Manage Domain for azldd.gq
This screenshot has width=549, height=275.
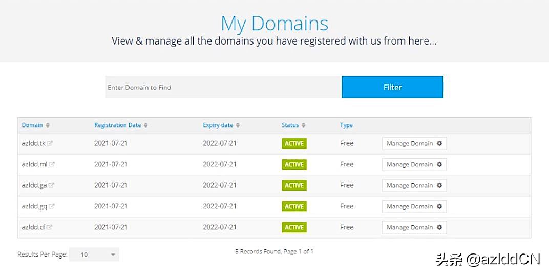point(414,207)
